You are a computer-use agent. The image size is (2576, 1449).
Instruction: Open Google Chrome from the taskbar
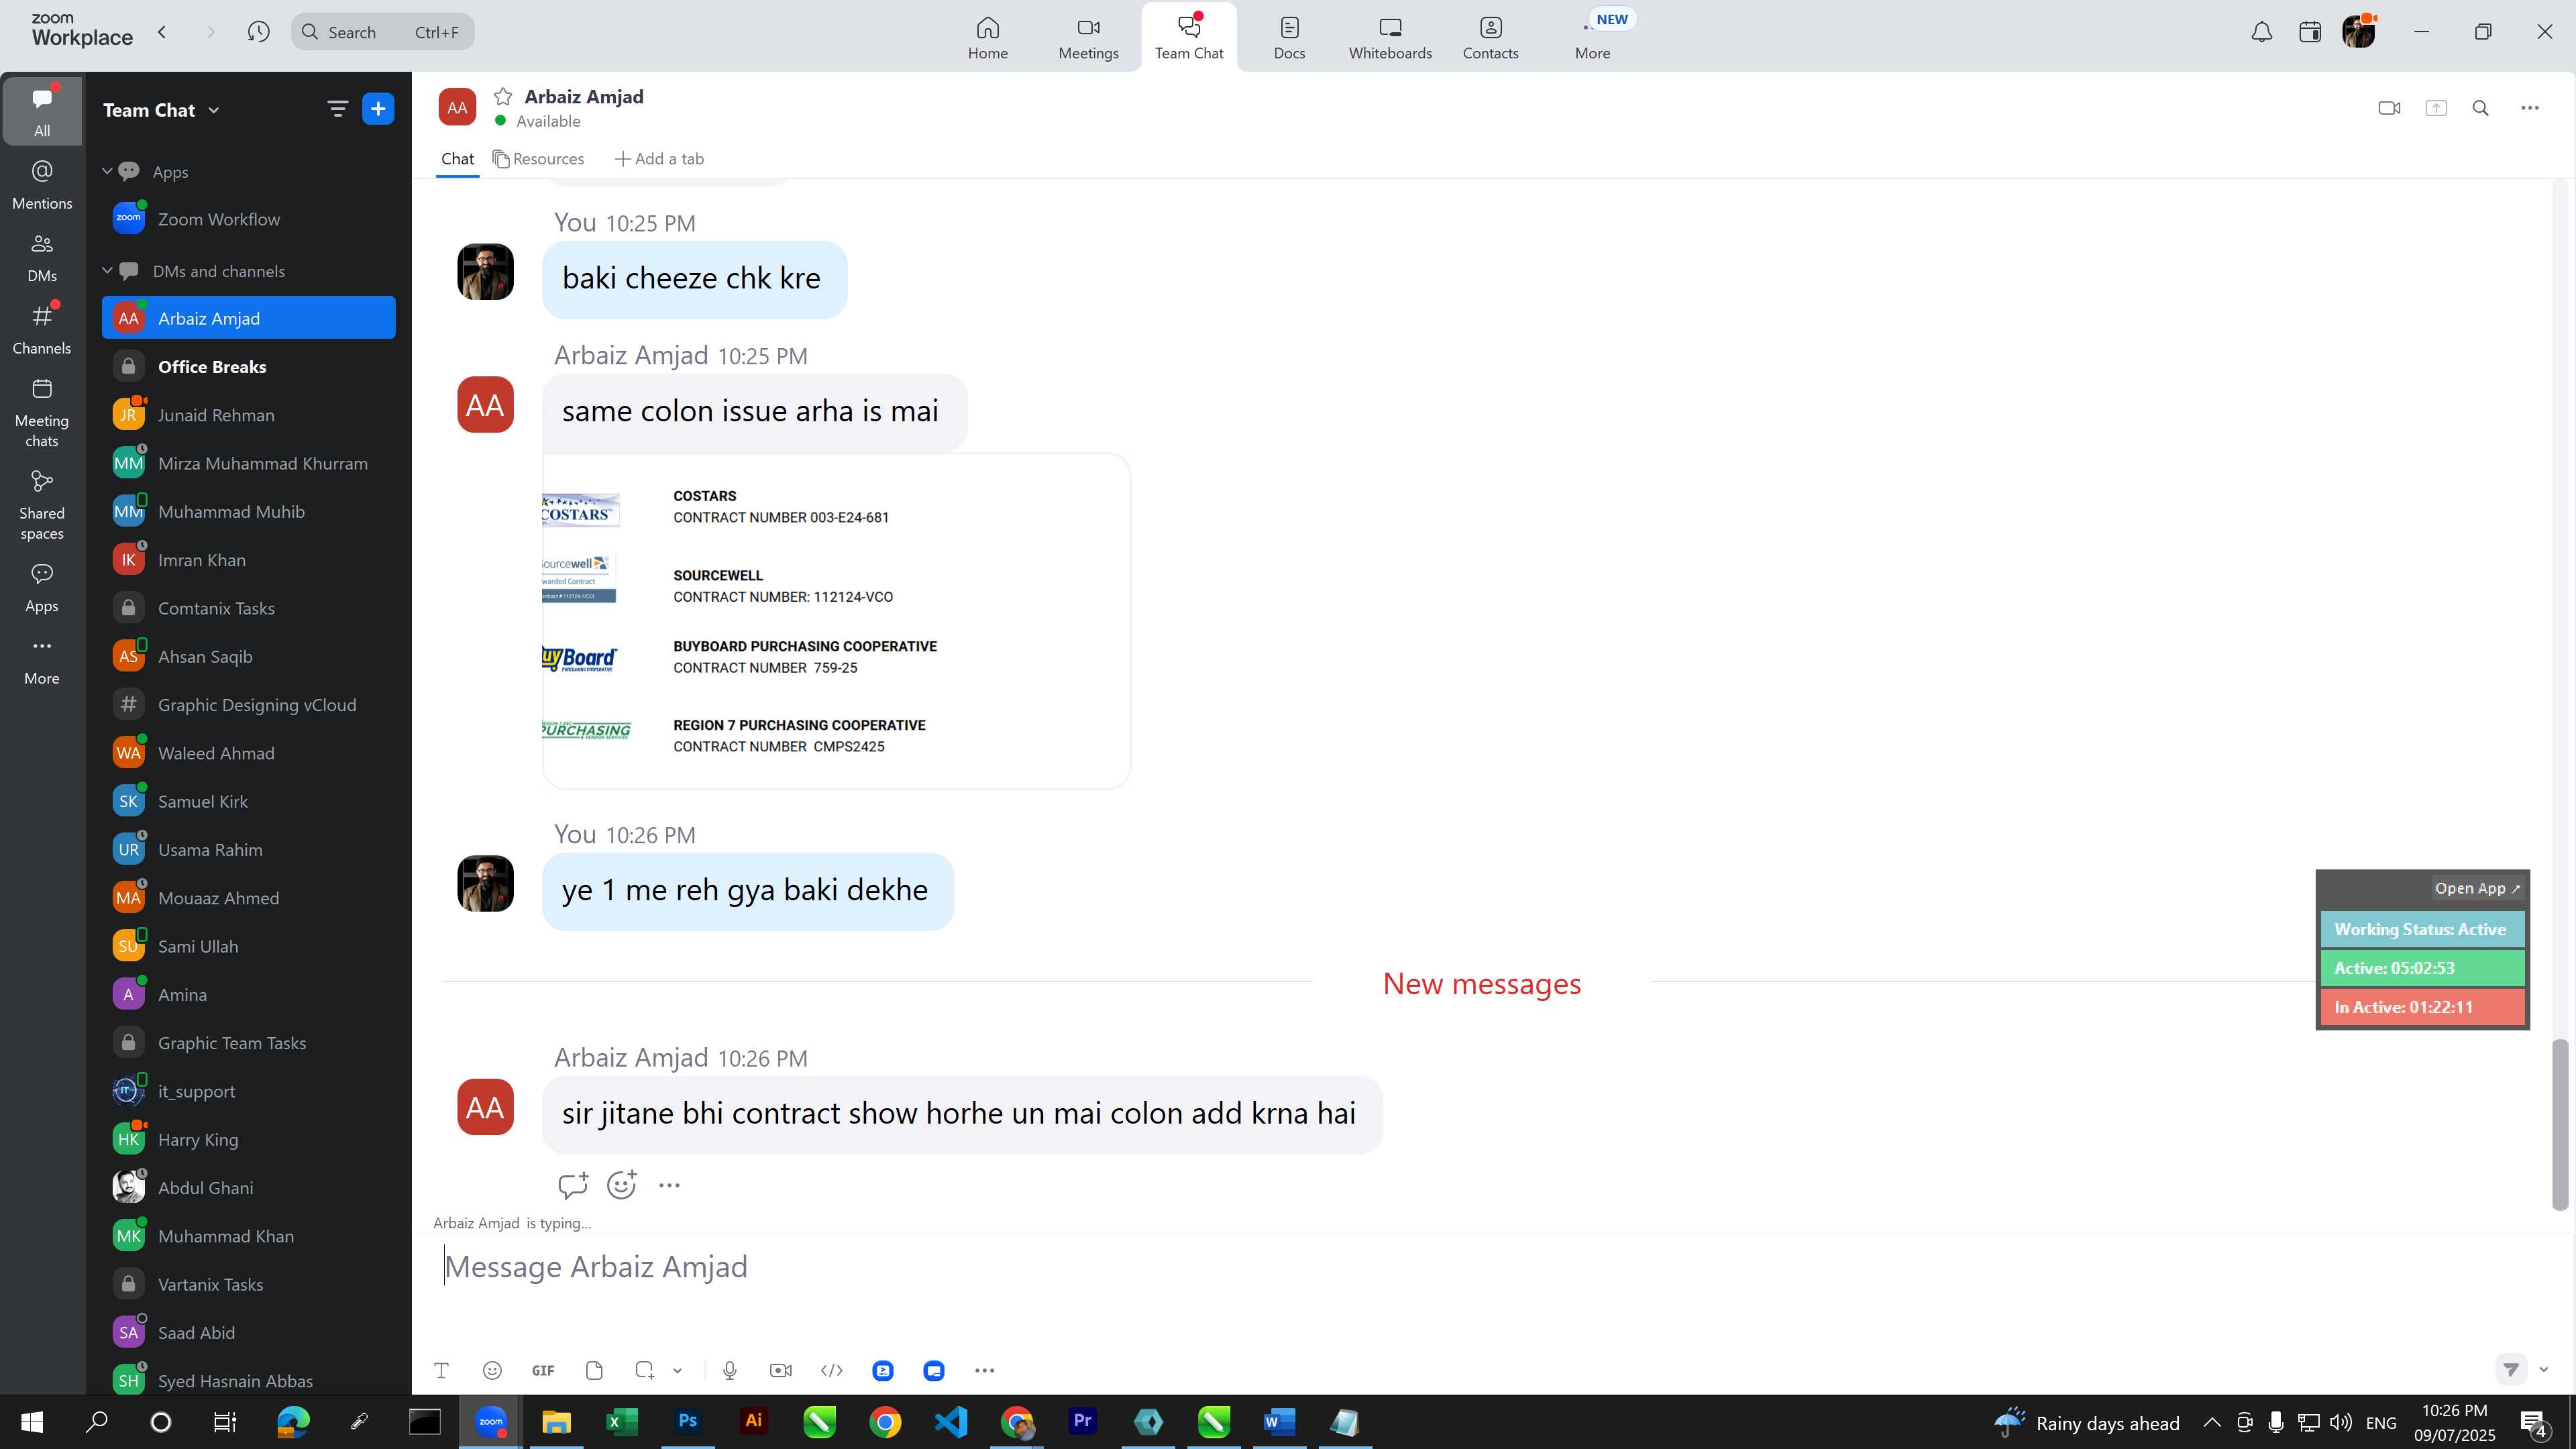pos(885,1421)
